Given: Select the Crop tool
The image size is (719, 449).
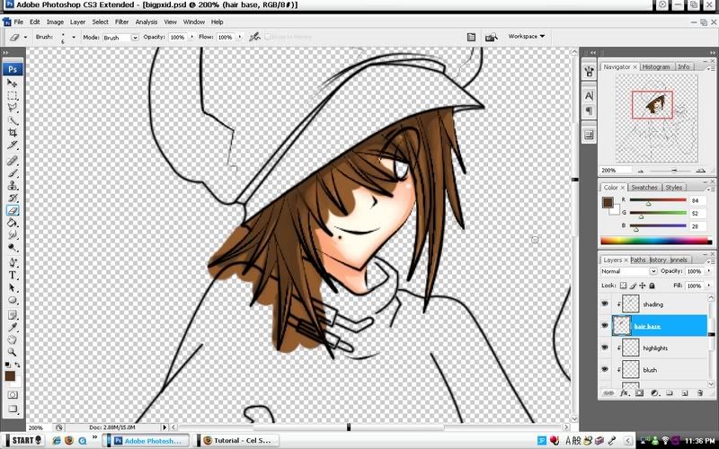Looking at the screenshot, I should tap(12, 133).
